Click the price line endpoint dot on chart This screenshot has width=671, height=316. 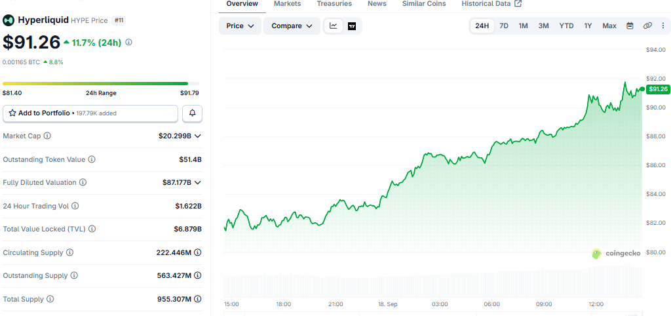(642, 89)
